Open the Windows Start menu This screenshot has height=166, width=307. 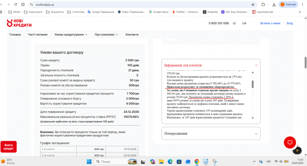coord(89,162)
